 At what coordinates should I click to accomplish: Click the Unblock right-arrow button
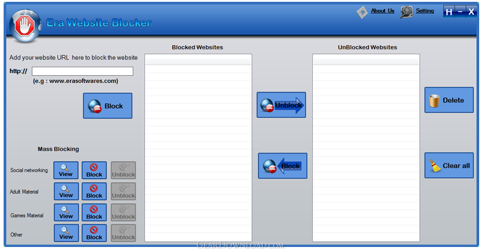pos(281,105)
